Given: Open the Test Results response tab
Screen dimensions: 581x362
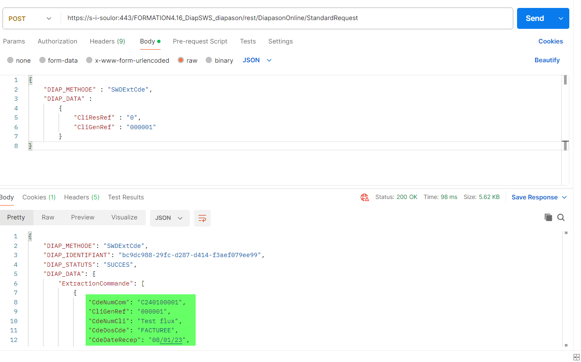Looking at the screenshot, I should point(125,197).
